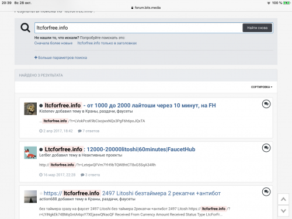Click Kistenev's skull avatar
Viewport: 292px width, 219px height.
pyautogui.click(x=30, y=109)
